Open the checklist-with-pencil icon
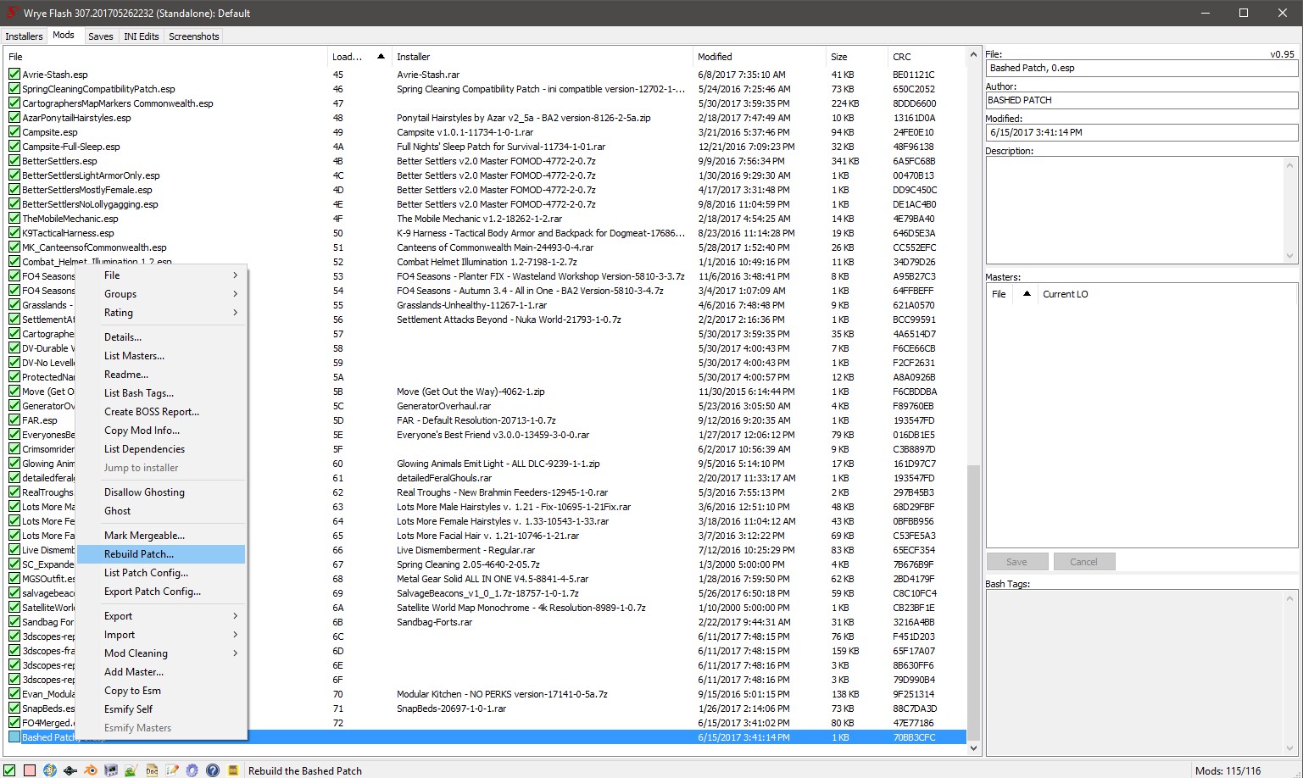The height and width of the screenshot is (778, 1303). (x=172, y=770)
